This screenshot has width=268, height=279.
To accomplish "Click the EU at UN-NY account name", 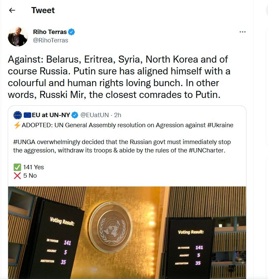I will (51, 115).
